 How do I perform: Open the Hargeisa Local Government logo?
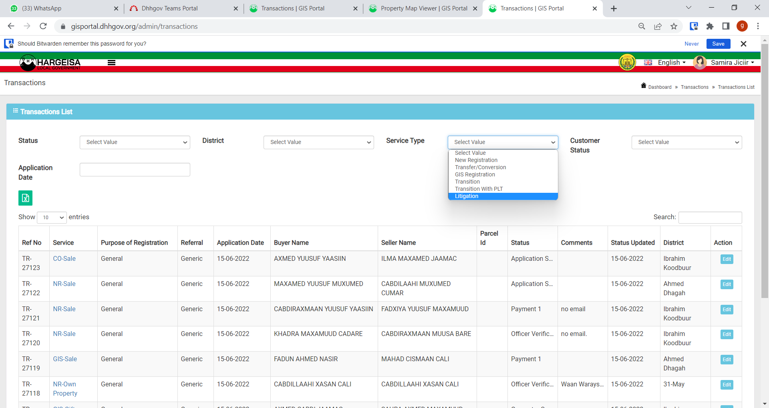click(50, 63)
